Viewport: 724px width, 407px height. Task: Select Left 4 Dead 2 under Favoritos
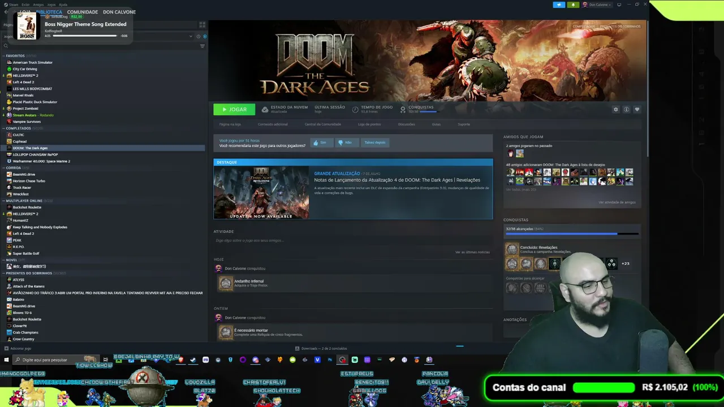[x=23, y=82]
